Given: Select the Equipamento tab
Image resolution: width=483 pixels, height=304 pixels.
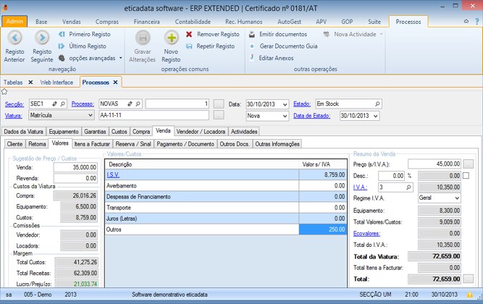Looking at the screenshot, I should (x=64, y=132).
